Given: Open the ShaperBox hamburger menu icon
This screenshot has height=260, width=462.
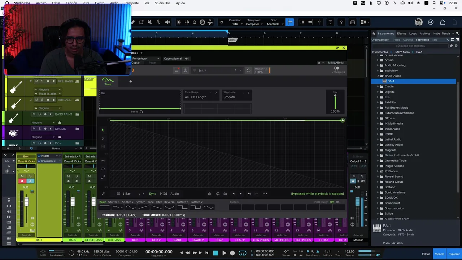Looking at the screenshot, I should [176, 70].
